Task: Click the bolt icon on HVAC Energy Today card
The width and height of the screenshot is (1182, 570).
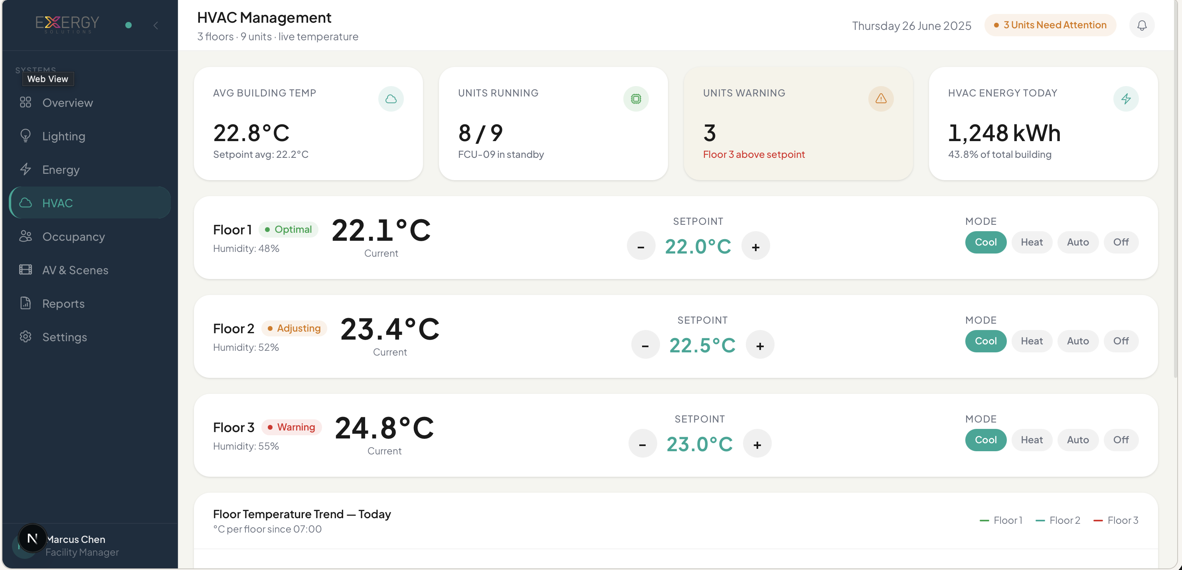Action: click(1126, 98)
